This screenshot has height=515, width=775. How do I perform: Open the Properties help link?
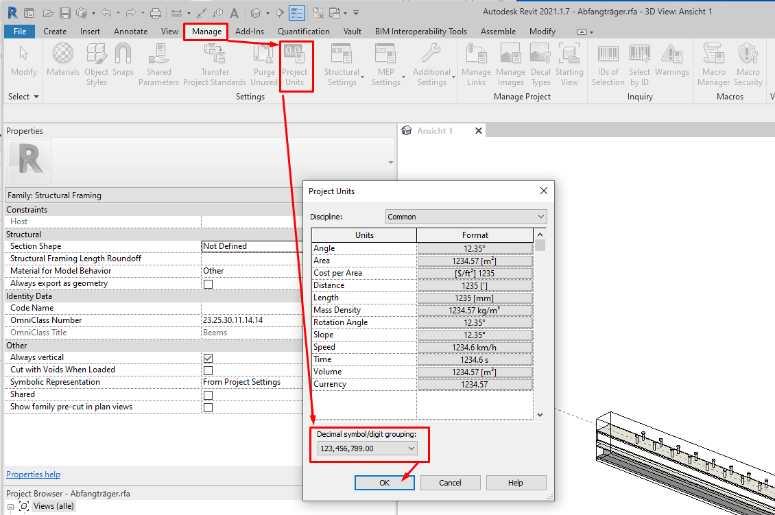tap(33, 474)
